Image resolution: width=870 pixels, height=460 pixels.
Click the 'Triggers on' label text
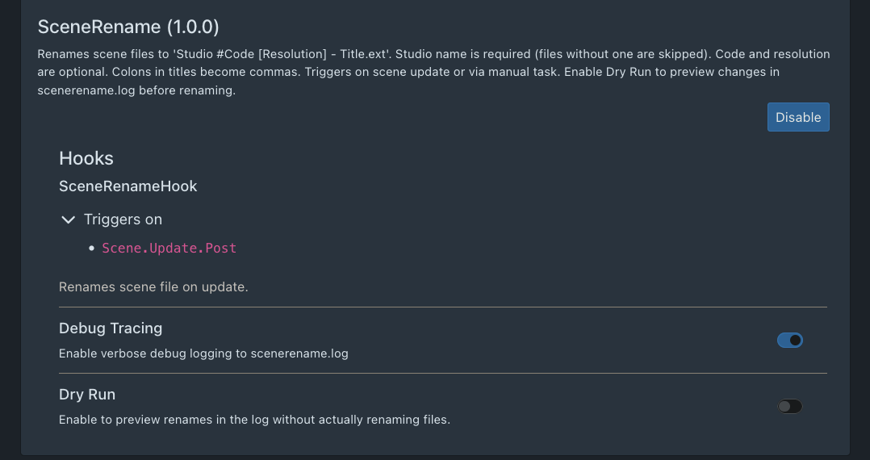[123, 220]
